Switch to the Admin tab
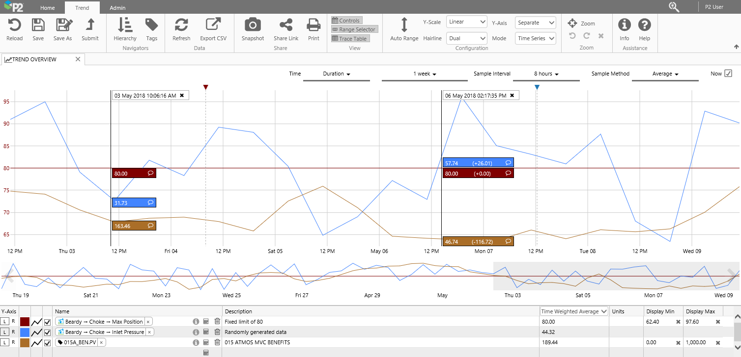The width and height of the screenshot is (741, 357). (x=117, y=8)
